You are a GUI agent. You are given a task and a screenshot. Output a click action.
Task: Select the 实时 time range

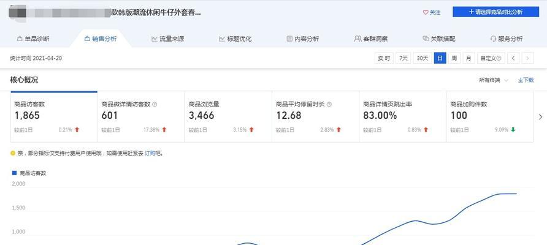[384, 58]
